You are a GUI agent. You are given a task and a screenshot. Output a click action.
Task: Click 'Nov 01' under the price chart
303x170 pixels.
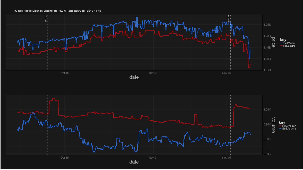coord(153,73)
